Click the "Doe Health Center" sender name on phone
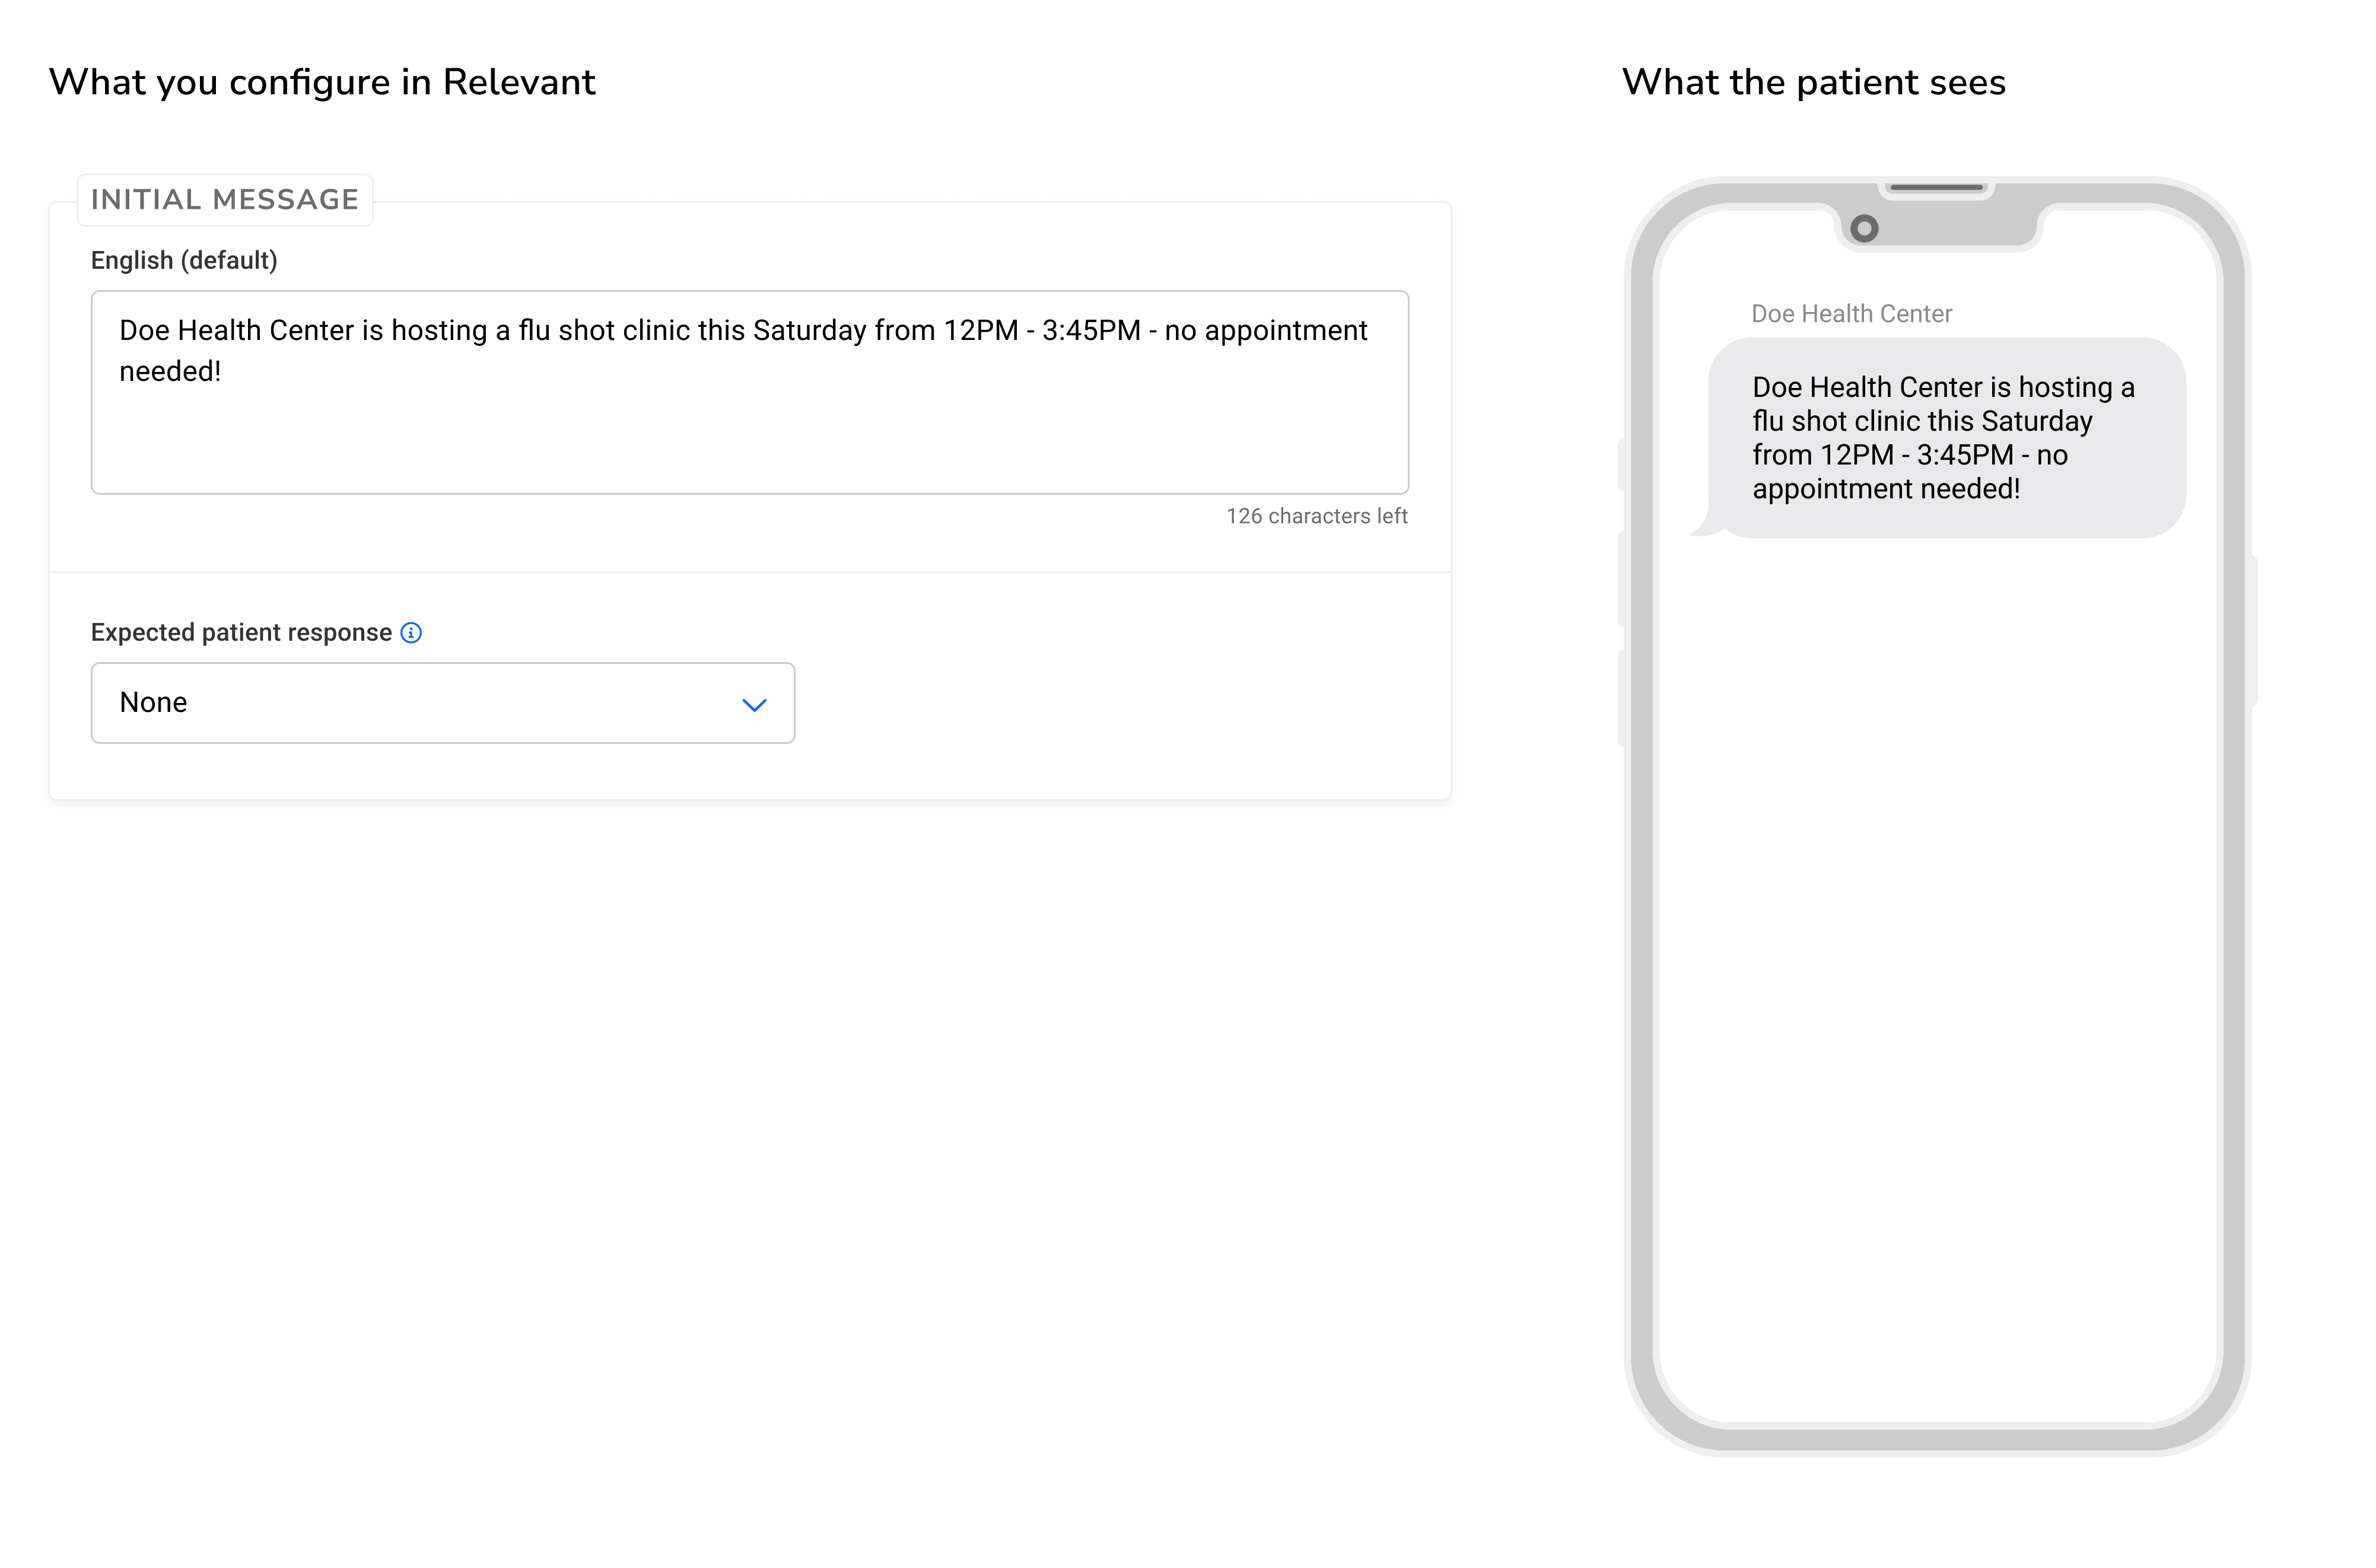2376x1568 pixels. click(1851, 314)
